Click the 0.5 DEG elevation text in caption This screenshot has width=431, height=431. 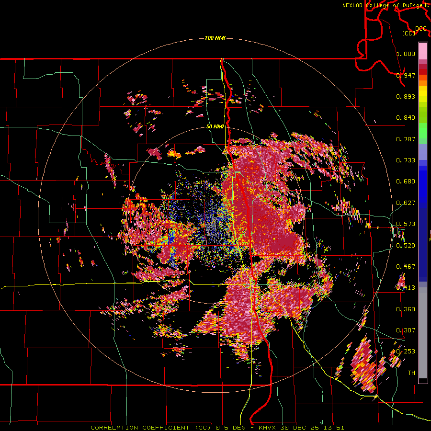[x=230, y=428]
